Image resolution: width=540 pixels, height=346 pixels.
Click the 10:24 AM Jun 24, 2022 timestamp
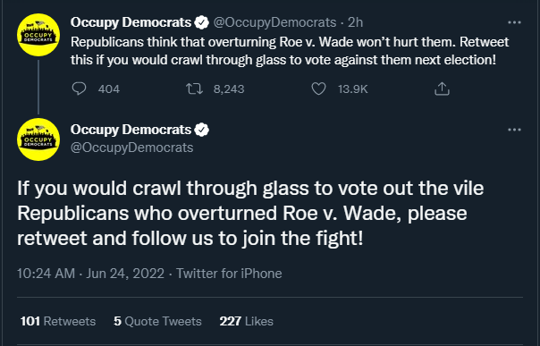pos(90,274)
